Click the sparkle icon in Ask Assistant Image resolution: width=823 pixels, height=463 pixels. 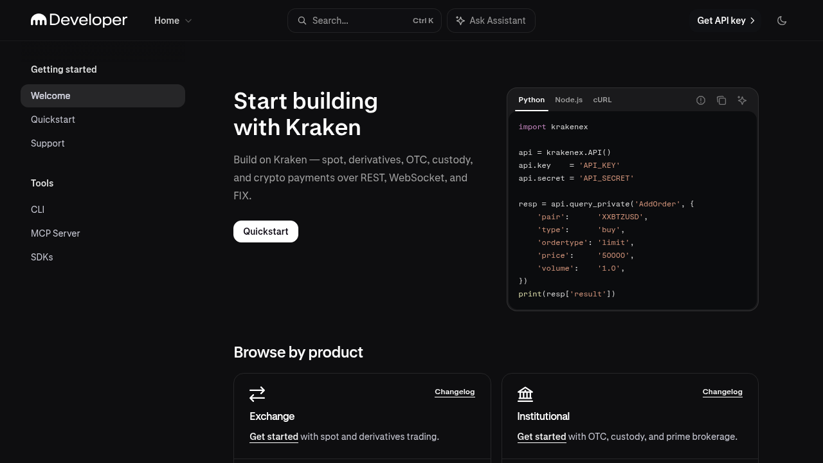pyautogui.click(x=460, y=21)
